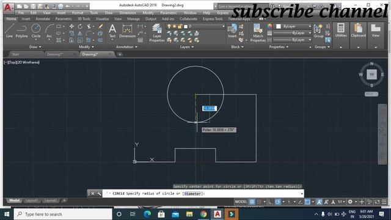
Task: Expand the Layers panel
Action: tap(187, 47)
